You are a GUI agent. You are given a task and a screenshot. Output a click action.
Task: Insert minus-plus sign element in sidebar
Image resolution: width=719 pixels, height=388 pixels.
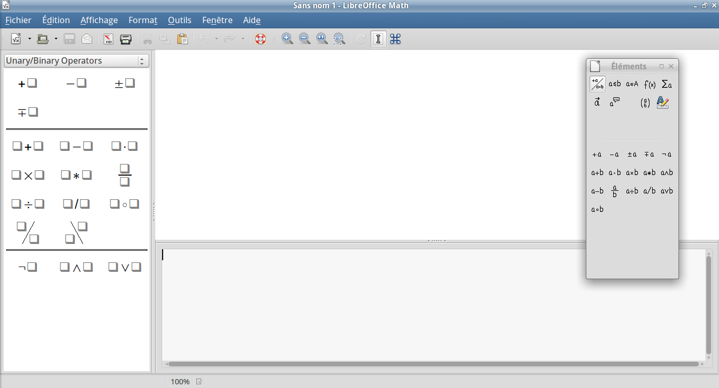(28, 112)
